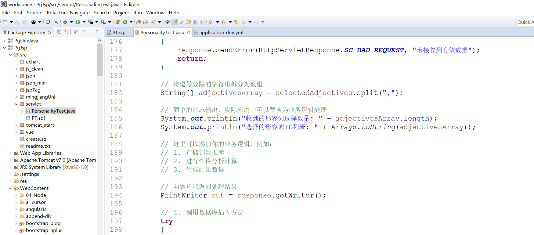The height and width of the screenshot is (235, 534).
Task: Maximize the Package Explorer panel
Action: 98,31
